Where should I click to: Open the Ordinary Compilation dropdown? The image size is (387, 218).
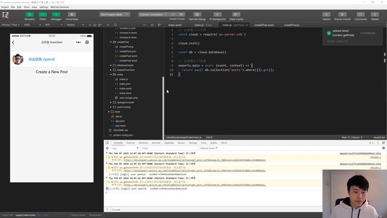(x=153, y=15)
